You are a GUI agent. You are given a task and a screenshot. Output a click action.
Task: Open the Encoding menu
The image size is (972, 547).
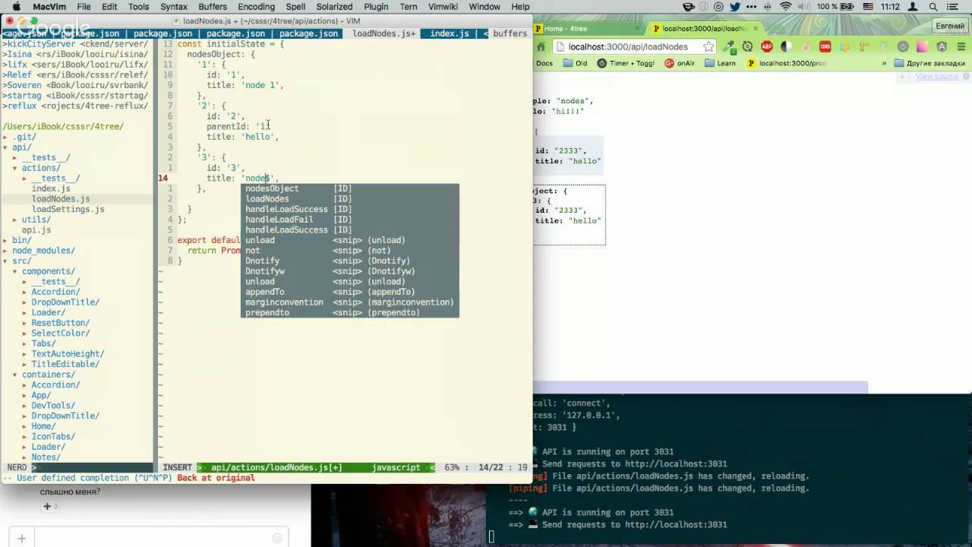click(x=257, y=7)
